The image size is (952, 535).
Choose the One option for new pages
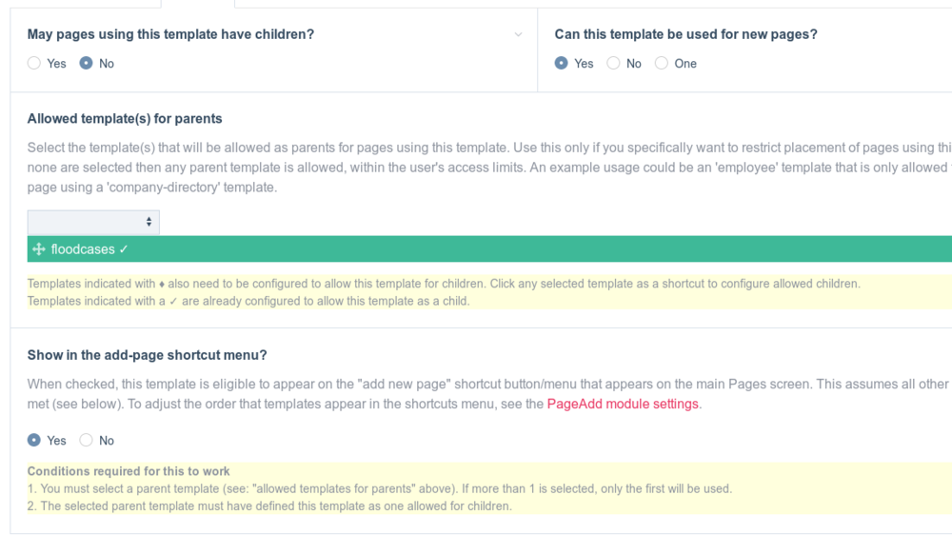(662, 63)
